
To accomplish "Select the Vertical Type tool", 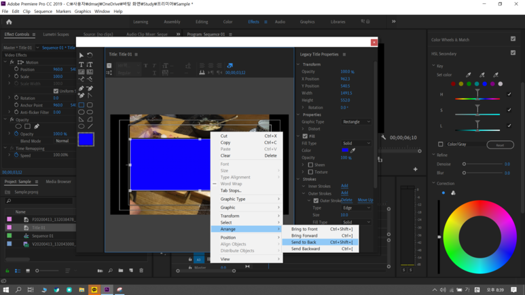I will pos(90,64).
